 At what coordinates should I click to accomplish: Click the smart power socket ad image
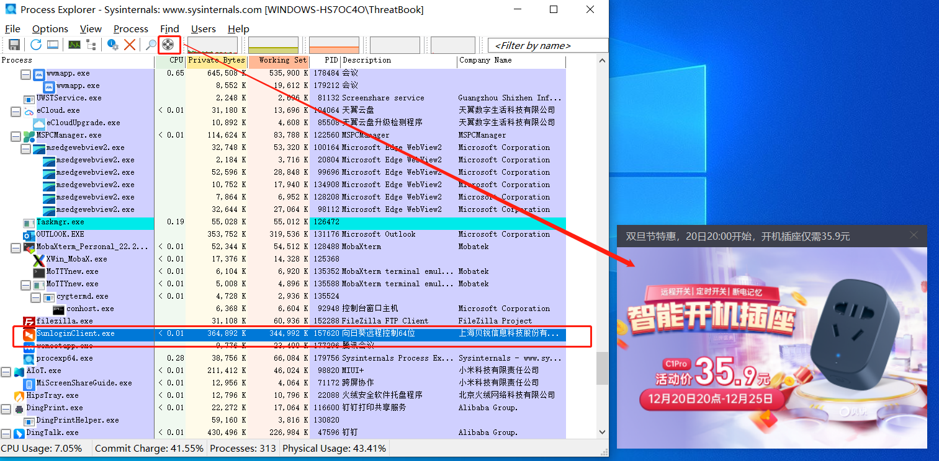[772, 348]
